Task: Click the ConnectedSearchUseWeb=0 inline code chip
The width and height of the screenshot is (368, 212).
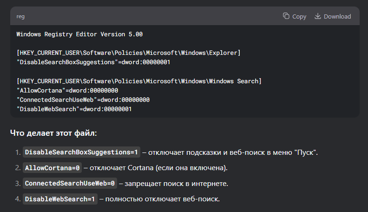Action: click(70, 184)
